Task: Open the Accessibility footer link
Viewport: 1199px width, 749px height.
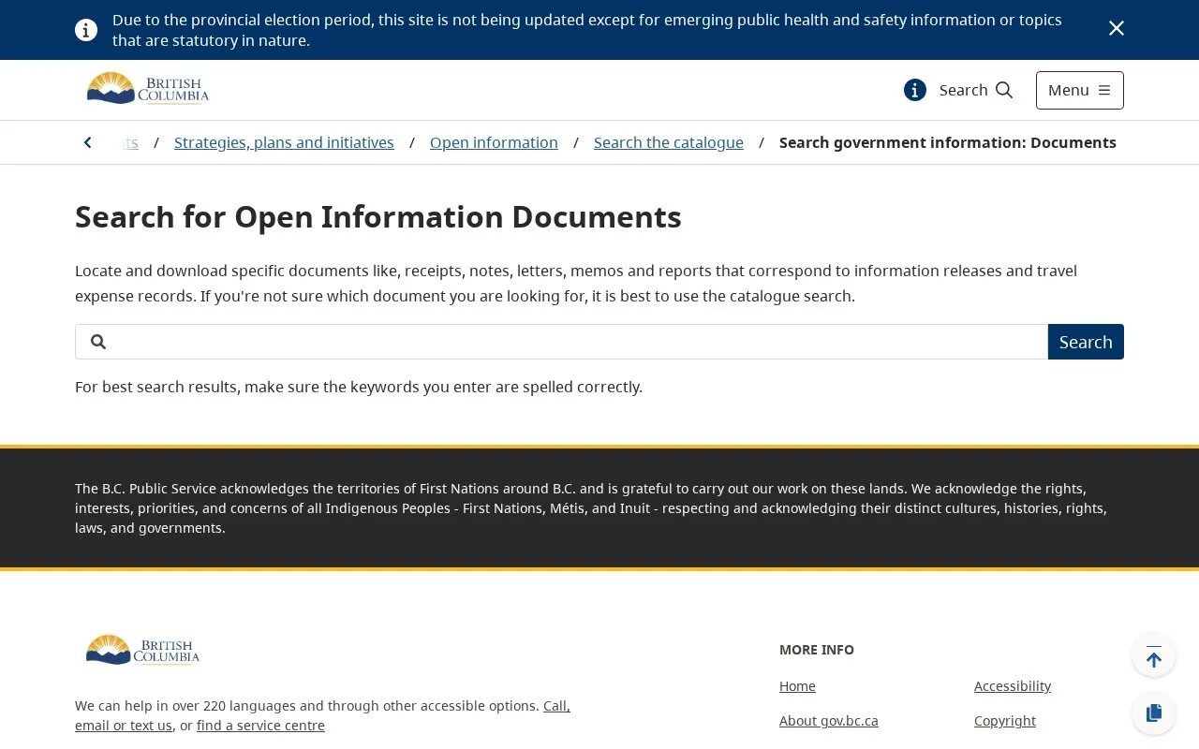Action: (x=1013, y=686)
